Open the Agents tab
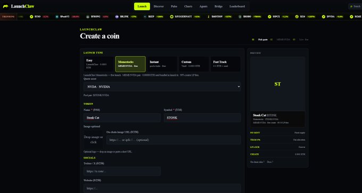This screenshot has width=362, height=193. tap(203, 6)
